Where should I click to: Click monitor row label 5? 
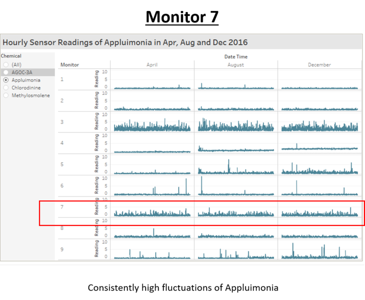click(62, 164)
